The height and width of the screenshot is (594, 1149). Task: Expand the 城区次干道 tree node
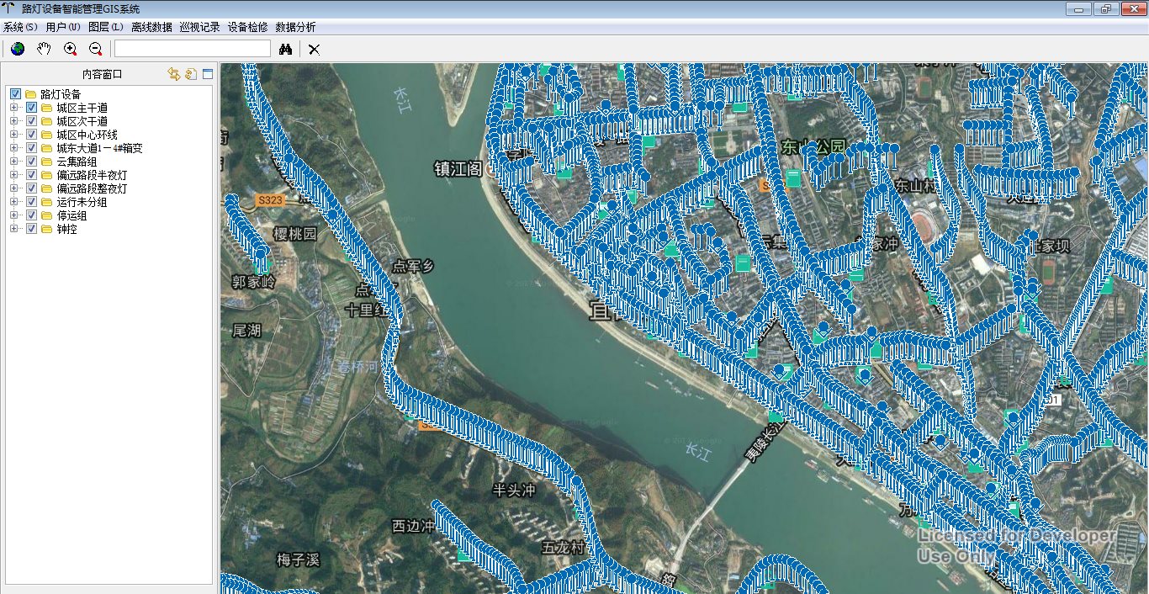[13, 121]
